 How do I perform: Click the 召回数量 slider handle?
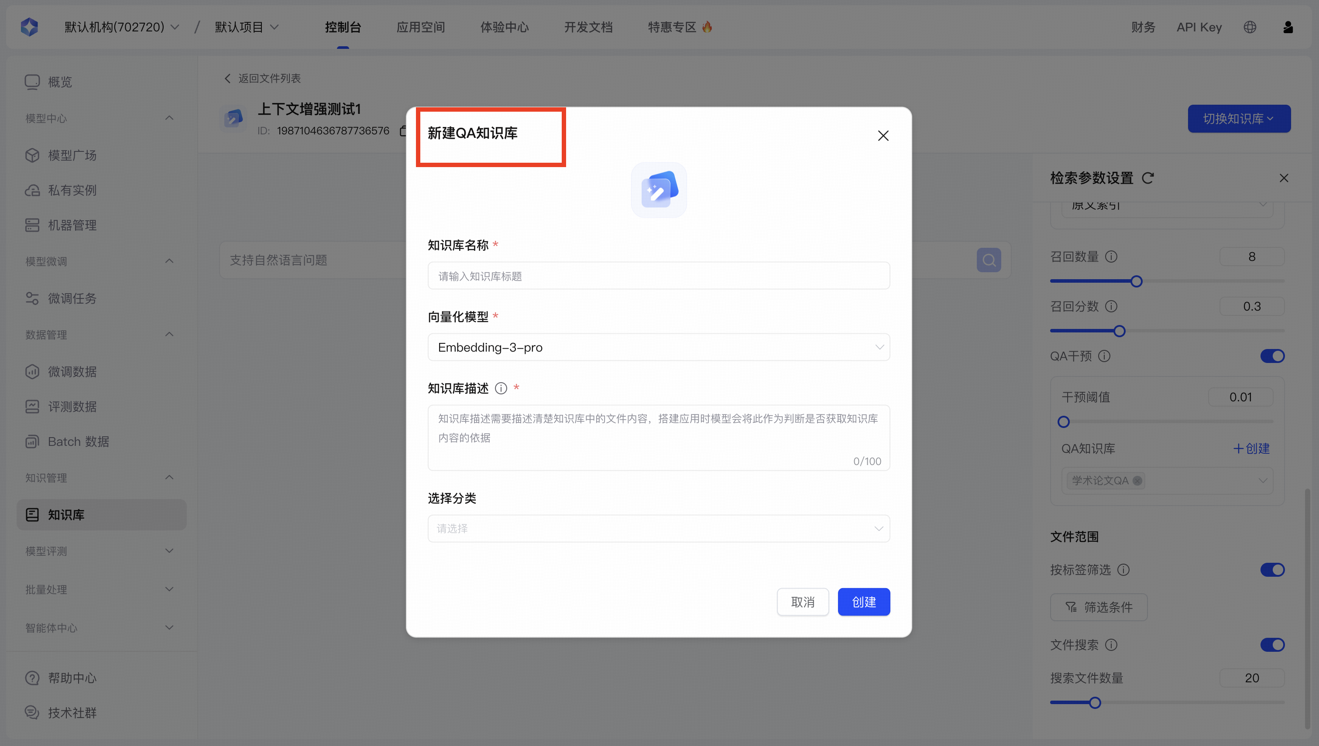pos(1136,281)
